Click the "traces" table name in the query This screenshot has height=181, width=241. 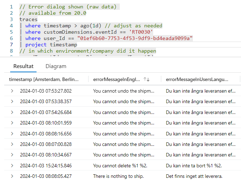(28, 19)
